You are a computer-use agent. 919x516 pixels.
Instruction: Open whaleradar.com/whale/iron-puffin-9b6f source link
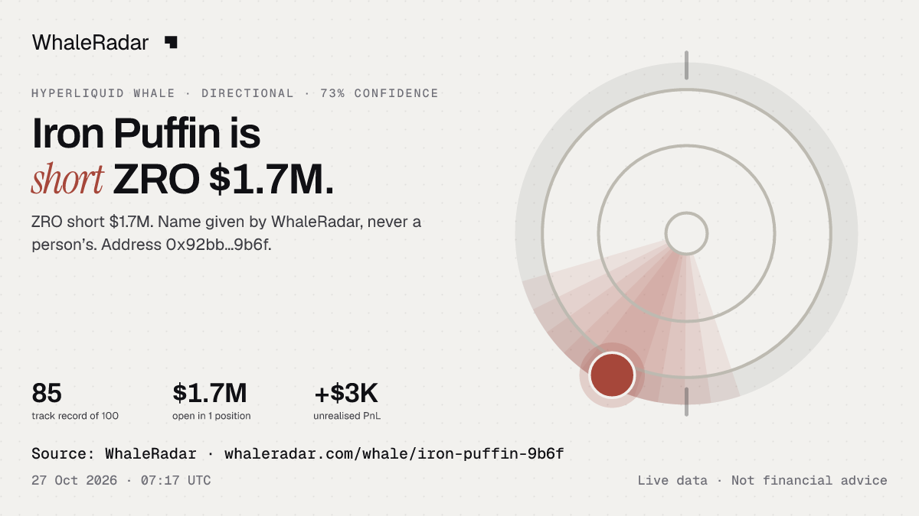[394, 454]
